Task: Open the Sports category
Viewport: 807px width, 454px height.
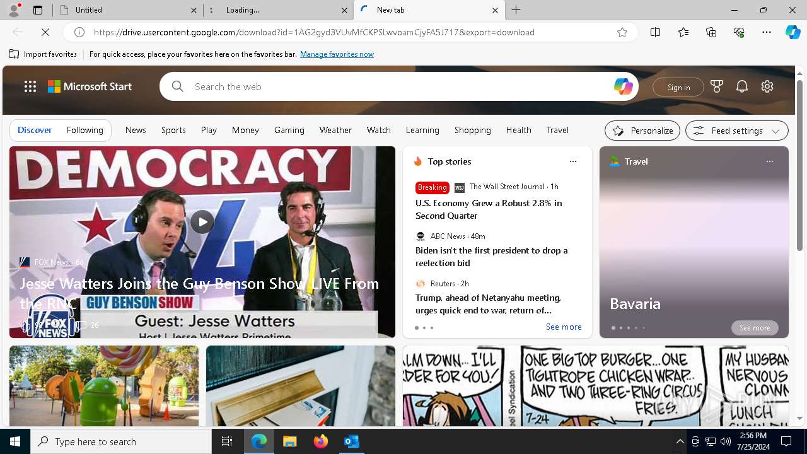Action: click(173, 130)
